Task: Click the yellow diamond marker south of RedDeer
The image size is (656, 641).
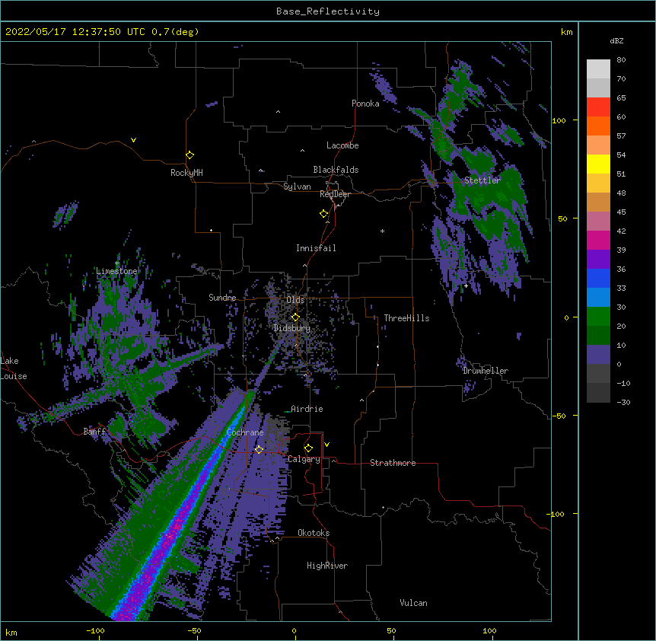Action: click(x=324, y=214)
